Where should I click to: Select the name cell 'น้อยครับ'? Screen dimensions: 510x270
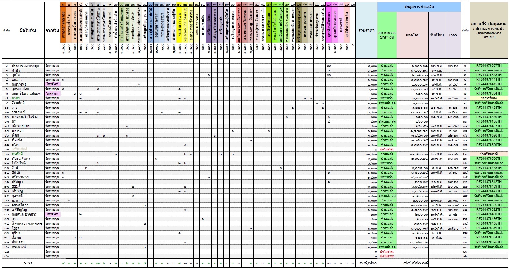point(28,242)
